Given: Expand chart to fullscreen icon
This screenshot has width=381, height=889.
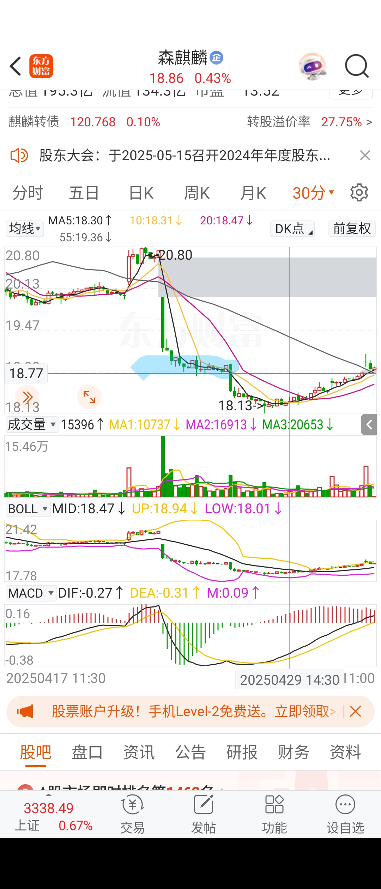Looking at the screenshot, I should point(89,397).
